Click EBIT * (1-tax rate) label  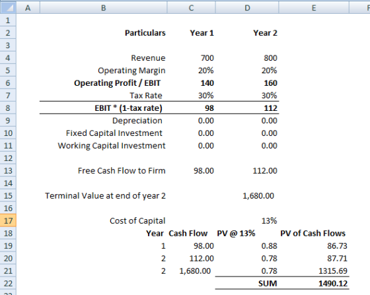point(129,108)
